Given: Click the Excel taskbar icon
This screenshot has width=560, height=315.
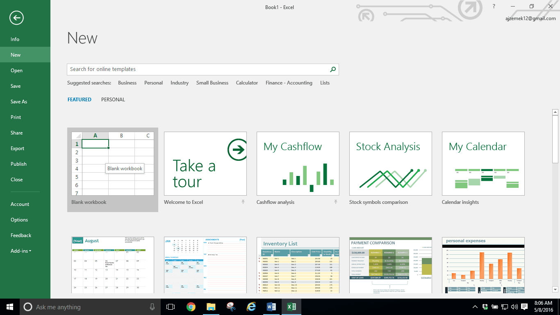Looking at the screenshot, I should pos(291,307).
